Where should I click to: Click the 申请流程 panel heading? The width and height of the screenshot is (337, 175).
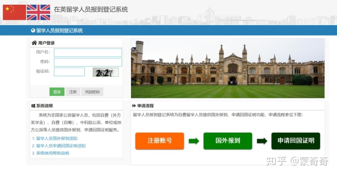[x=146, y=106]
